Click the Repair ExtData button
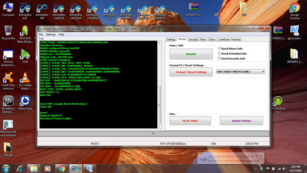307x173 pixels. click(x=241, y=121)
